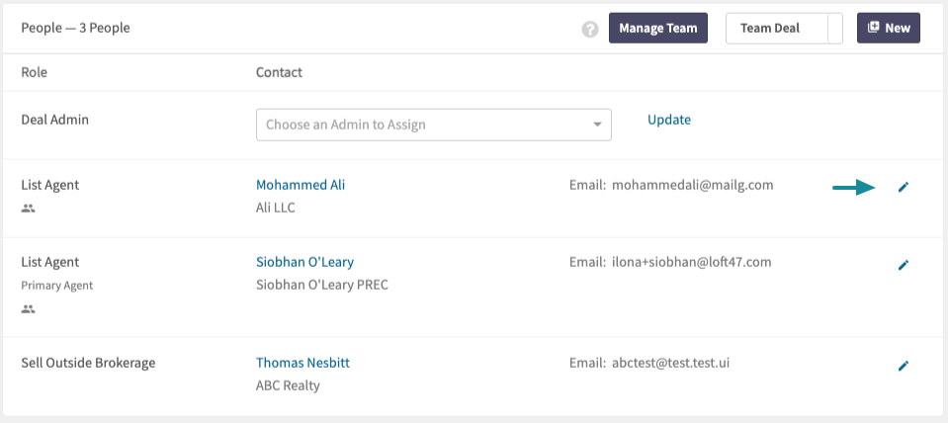Click the help question mark icon
Screen dimensions: 948x423
tap(590, 29)
